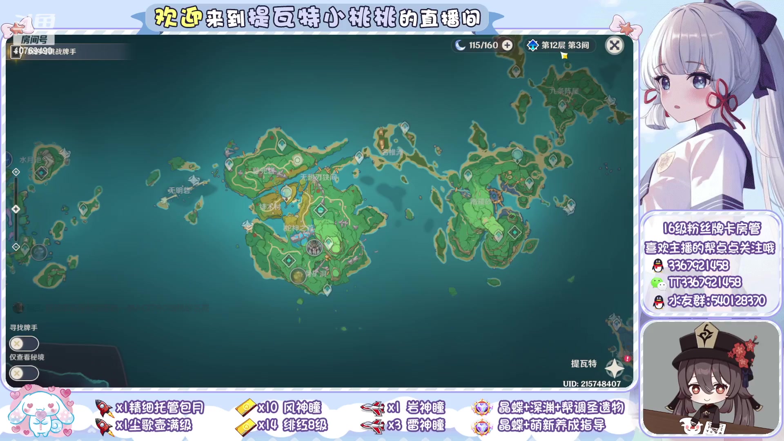Image resolution: width=784 pixels, height=441 pixels.
Task: Select the round pin marker north of 踏鞴砂
Action: [517, 155]
